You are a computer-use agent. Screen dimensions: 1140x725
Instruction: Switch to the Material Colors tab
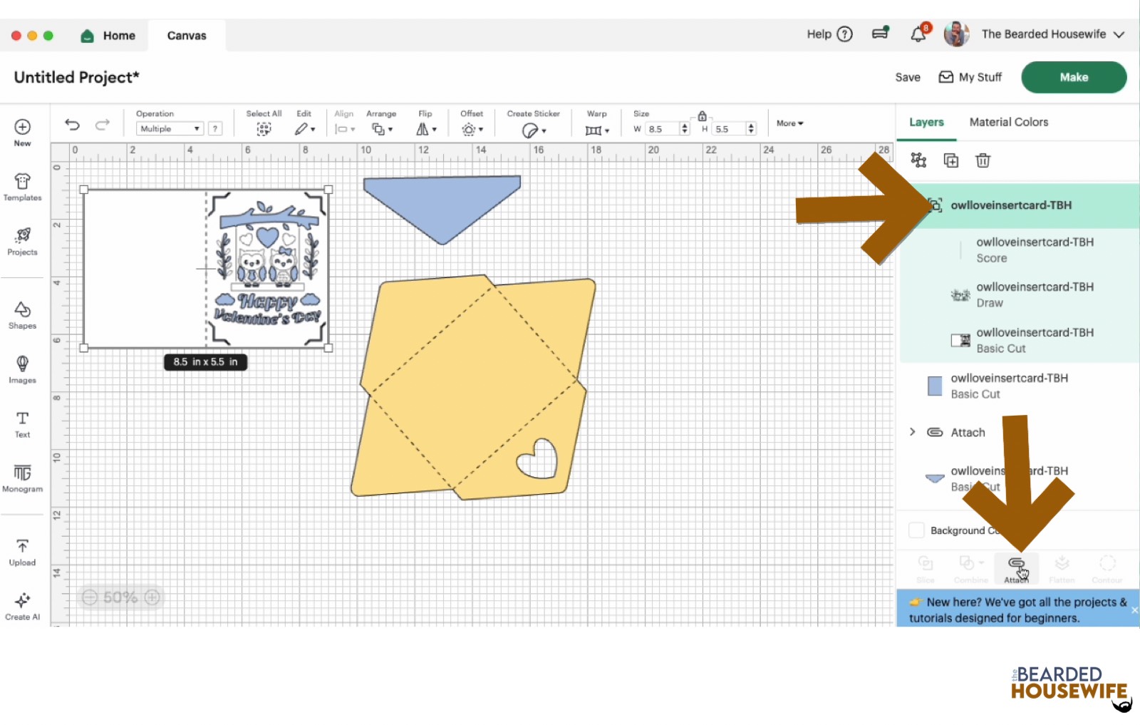coord(1008,122)
